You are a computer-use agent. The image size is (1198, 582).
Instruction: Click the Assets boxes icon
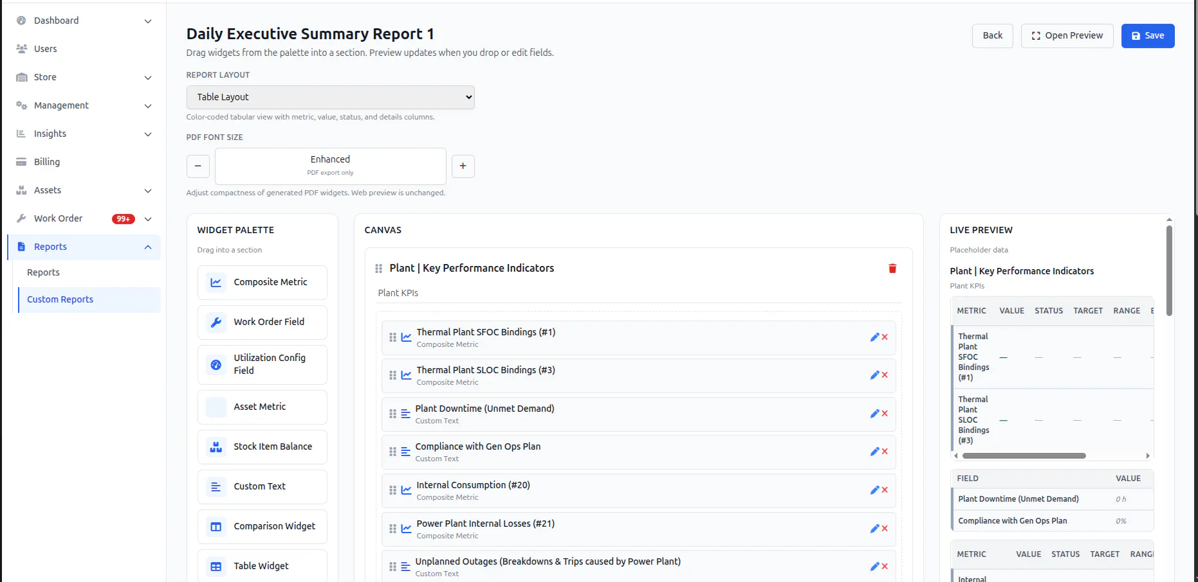[21, 190]
